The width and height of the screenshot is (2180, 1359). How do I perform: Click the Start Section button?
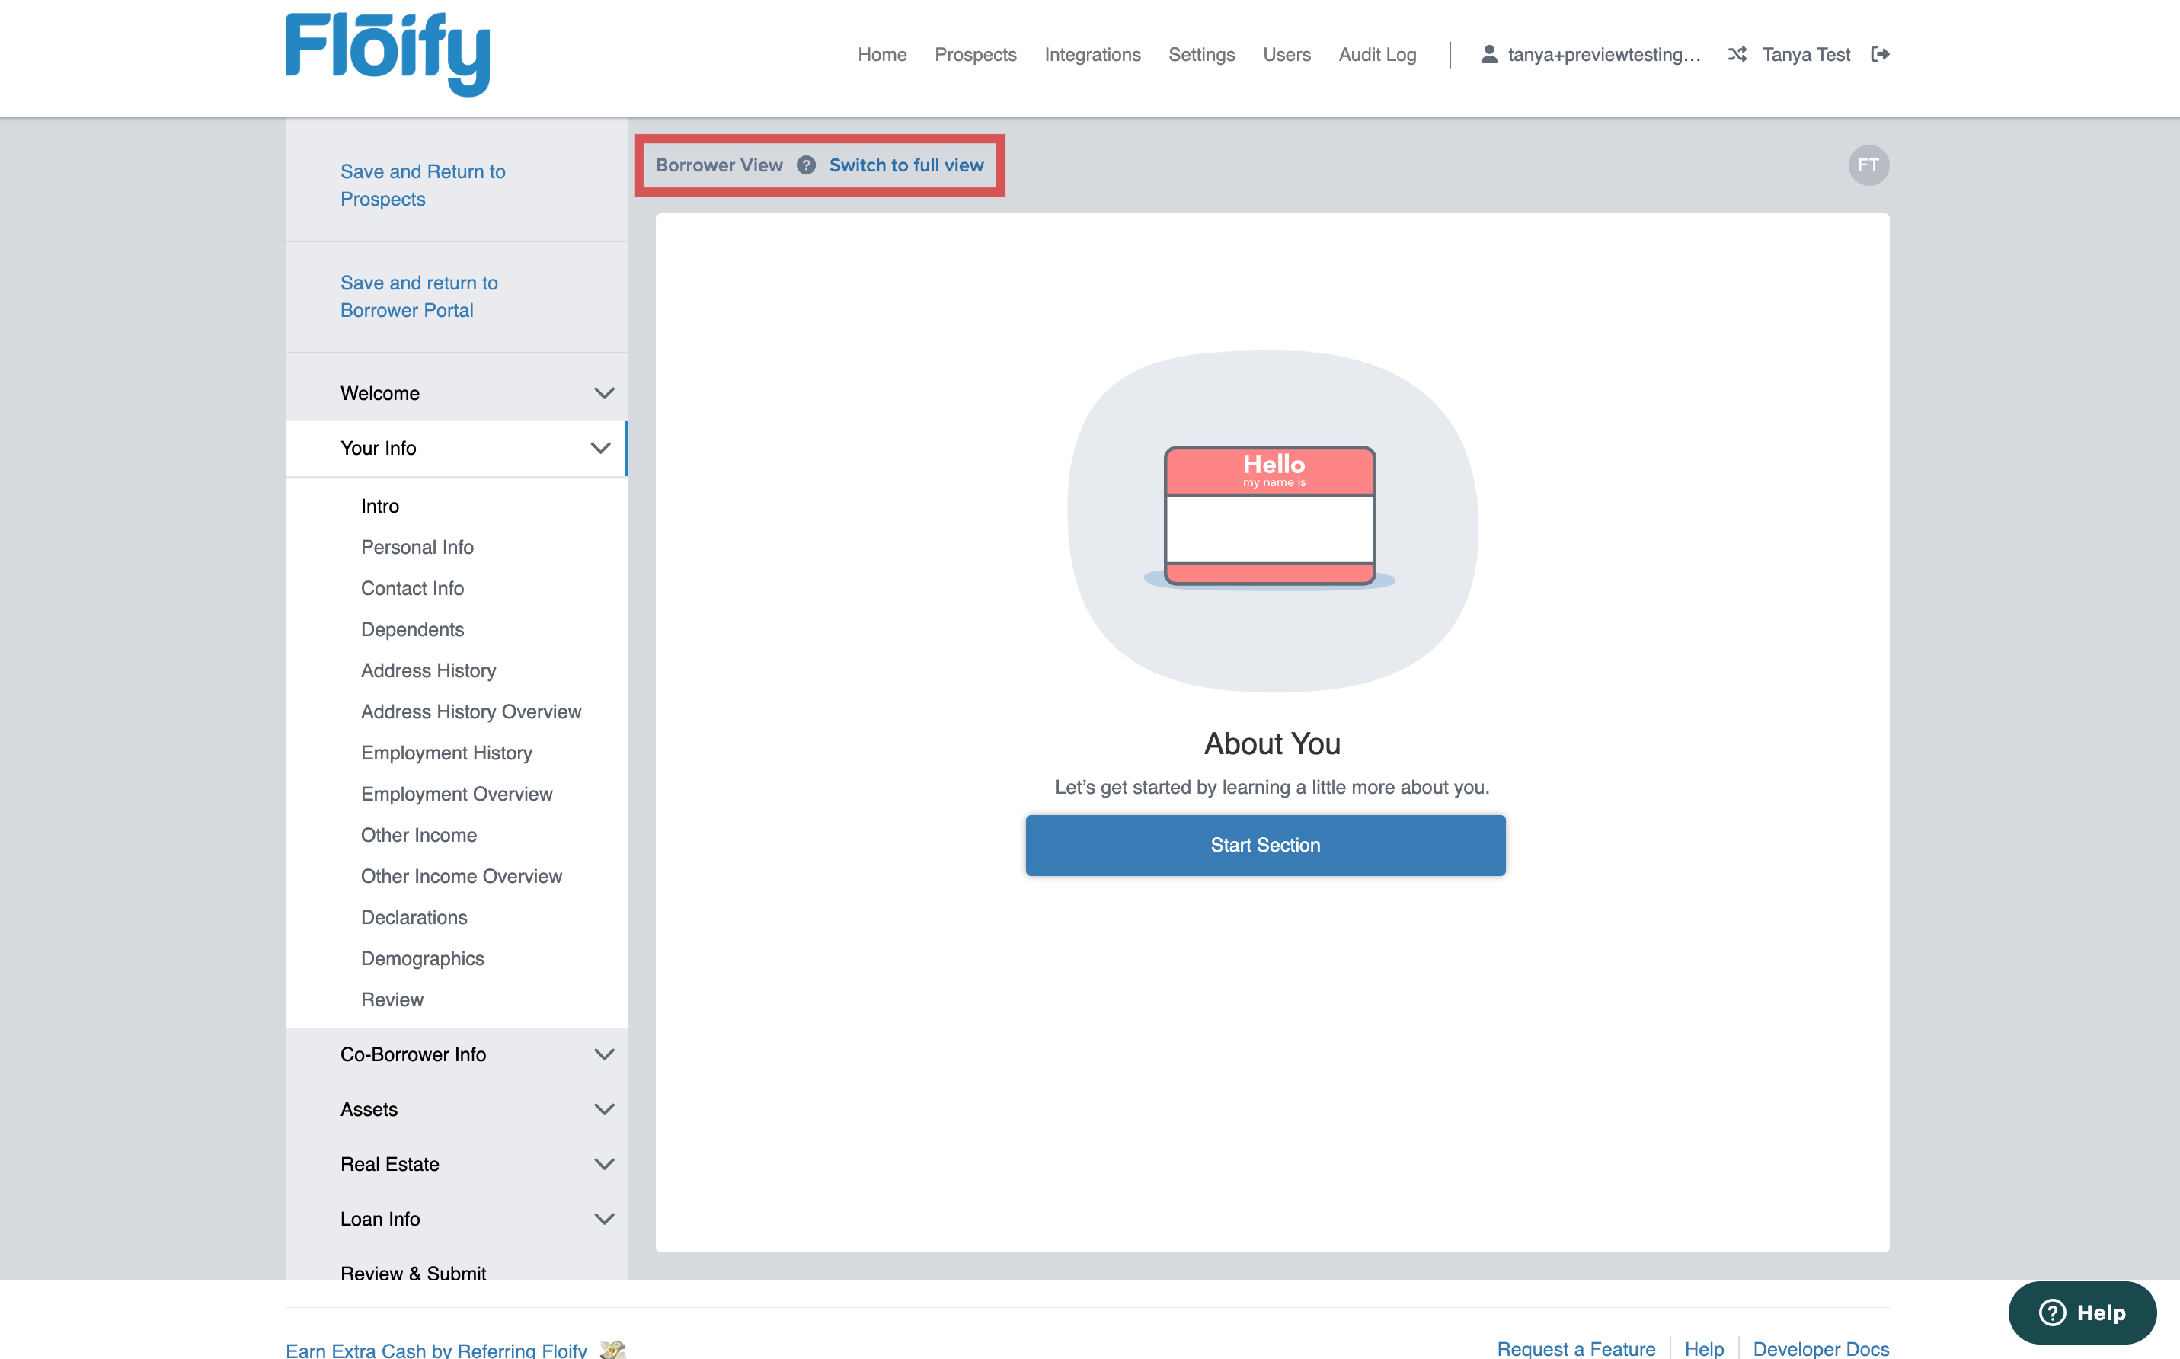[1264, 845]
